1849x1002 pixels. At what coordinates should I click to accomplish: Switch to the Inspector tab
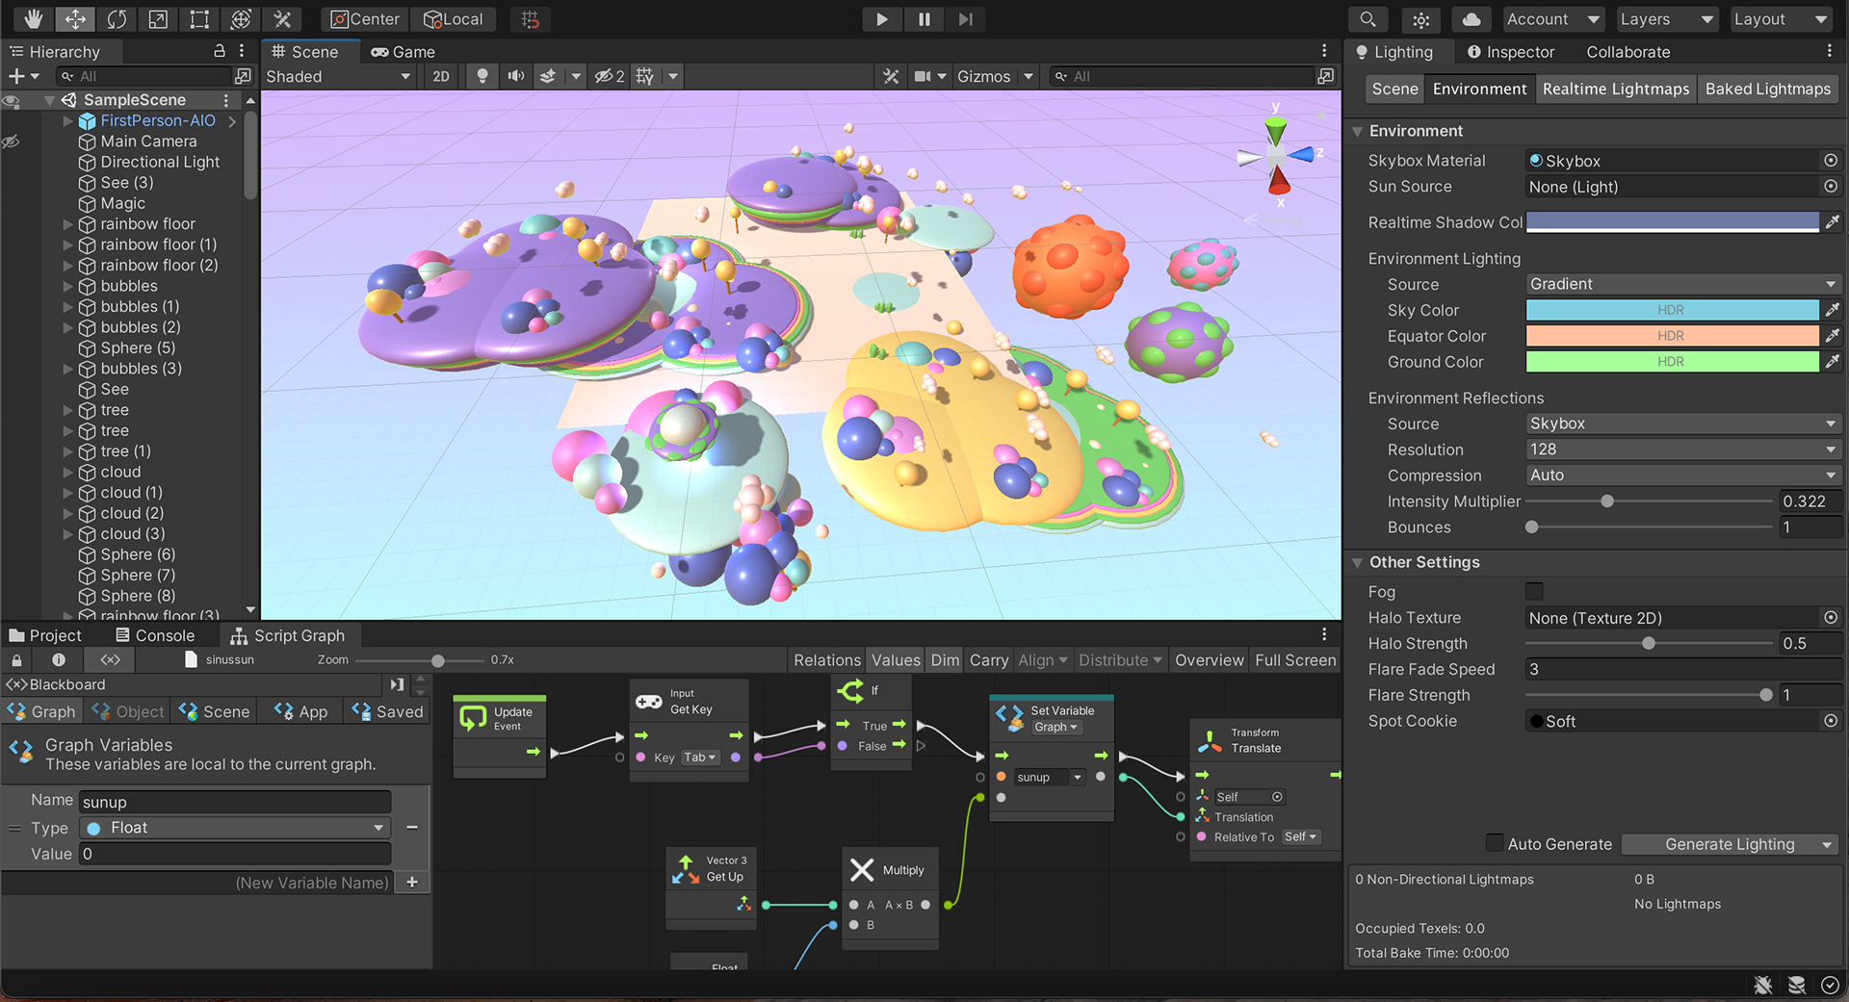coord(1509,52)
